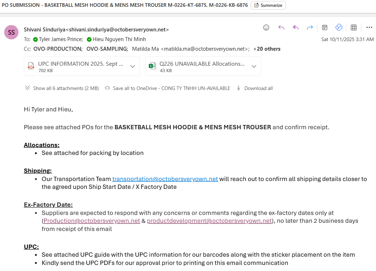The height and width of the screenshot is (271, 376).
Task: Click the Reply arrow icon
Action: pyautogui.click(x=281, y=27)
